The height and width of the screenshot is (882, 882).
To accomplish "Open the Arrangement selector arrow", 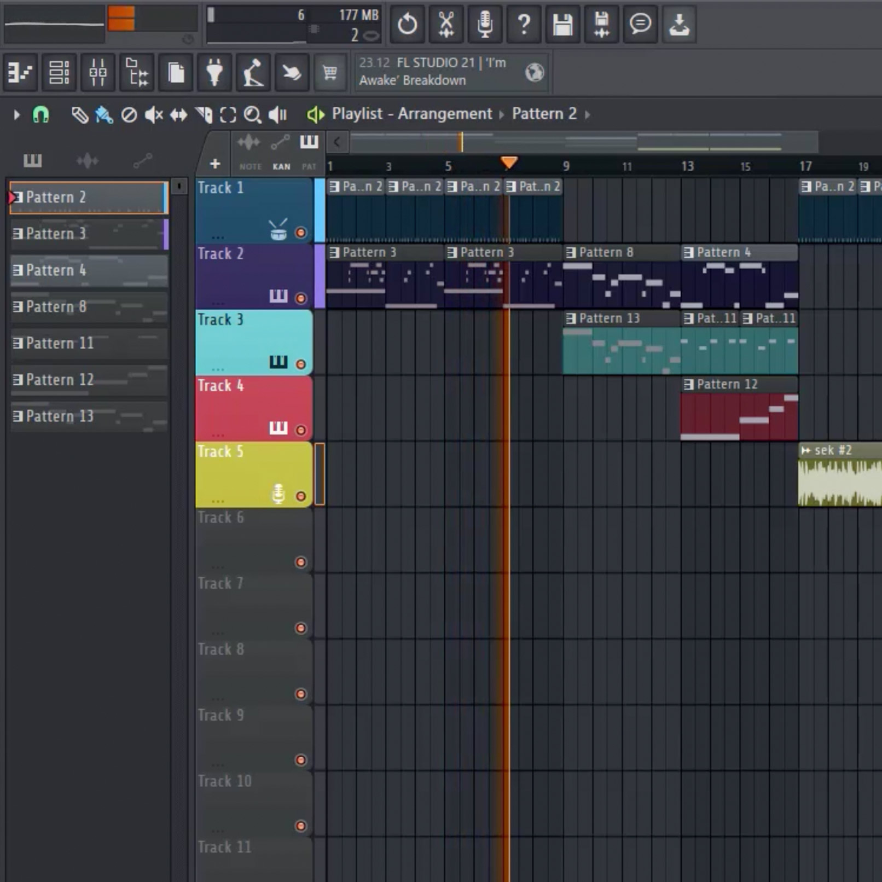I will coord(501,115).
